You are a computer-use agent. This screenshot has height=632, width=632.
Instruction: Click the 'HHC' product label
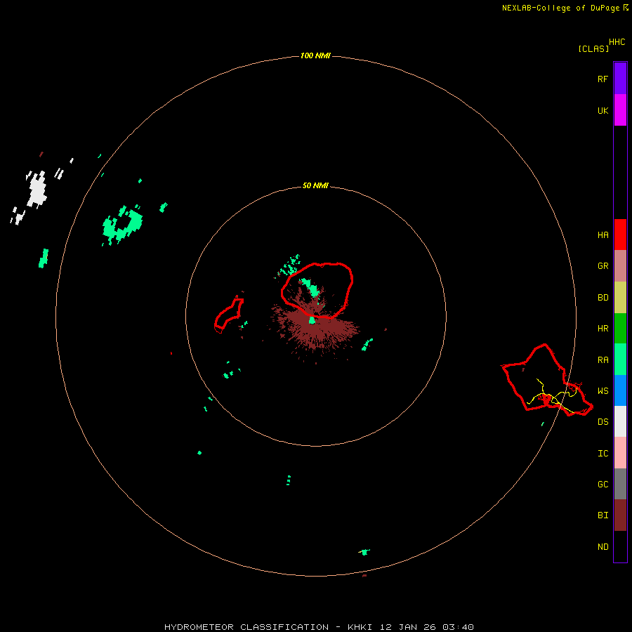pyautogui.click(x=617, y=42)
